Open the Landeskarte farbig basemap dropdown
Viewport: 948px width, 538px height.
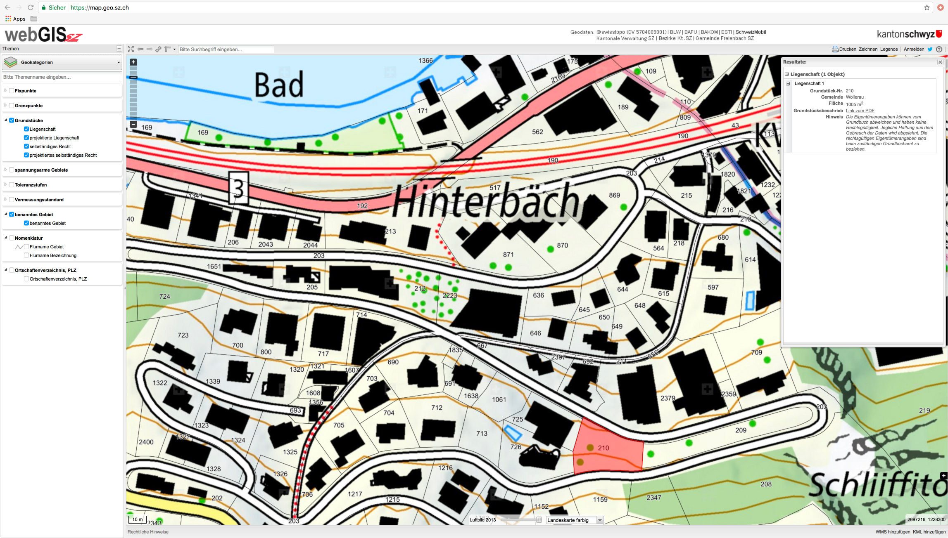pos(575,520)
